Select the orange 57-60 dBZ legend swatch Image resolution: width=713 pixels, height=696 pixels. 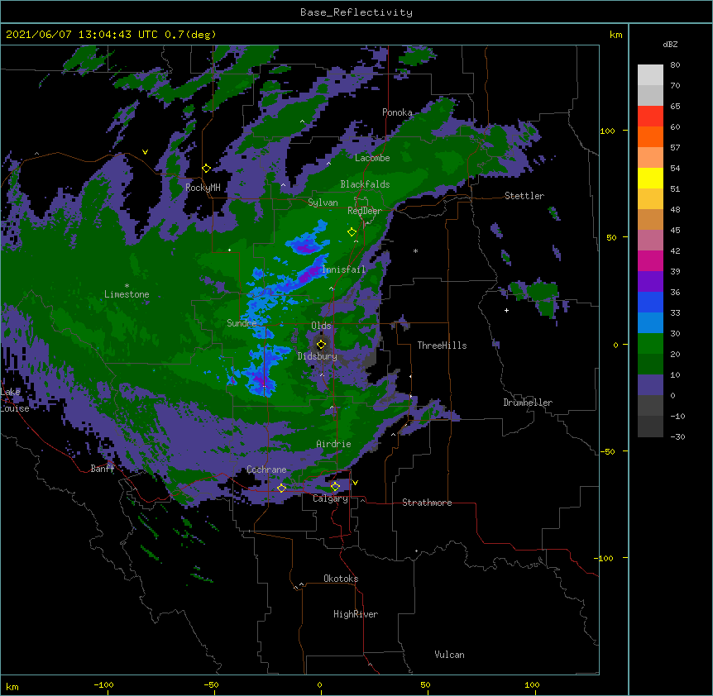tap(650, 136)
